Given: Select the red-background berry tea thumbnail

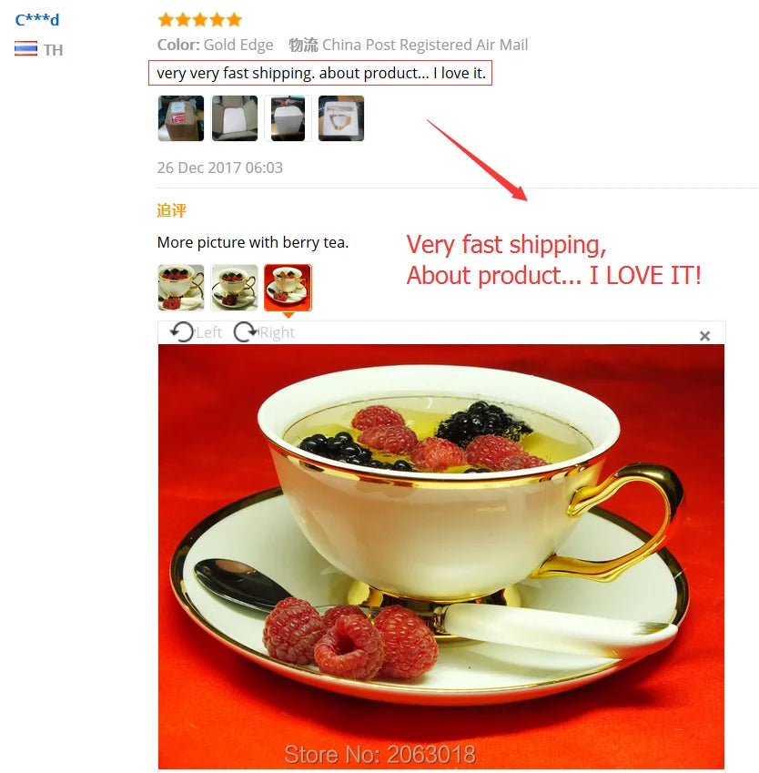Looking at the screenshot, I should click(288, 288).
